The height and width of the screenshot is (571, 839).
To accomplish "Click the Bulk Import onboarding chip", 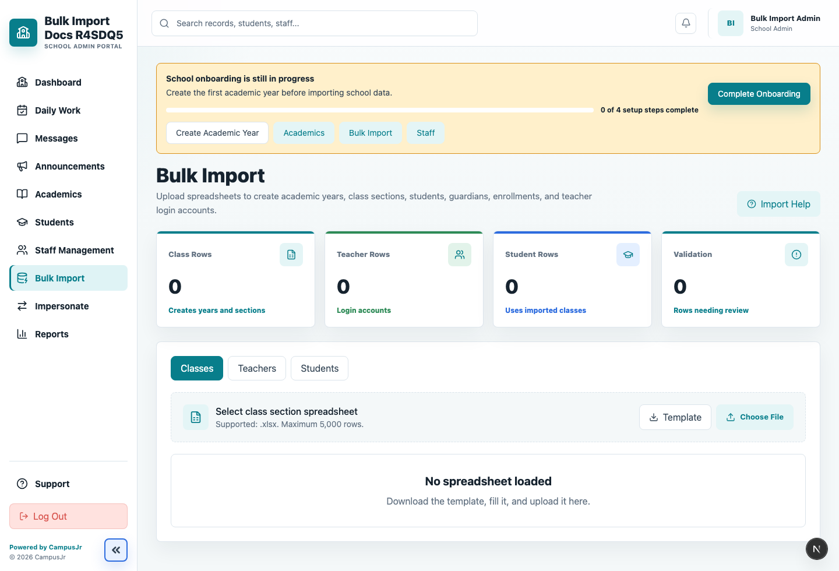I will 371,133.
